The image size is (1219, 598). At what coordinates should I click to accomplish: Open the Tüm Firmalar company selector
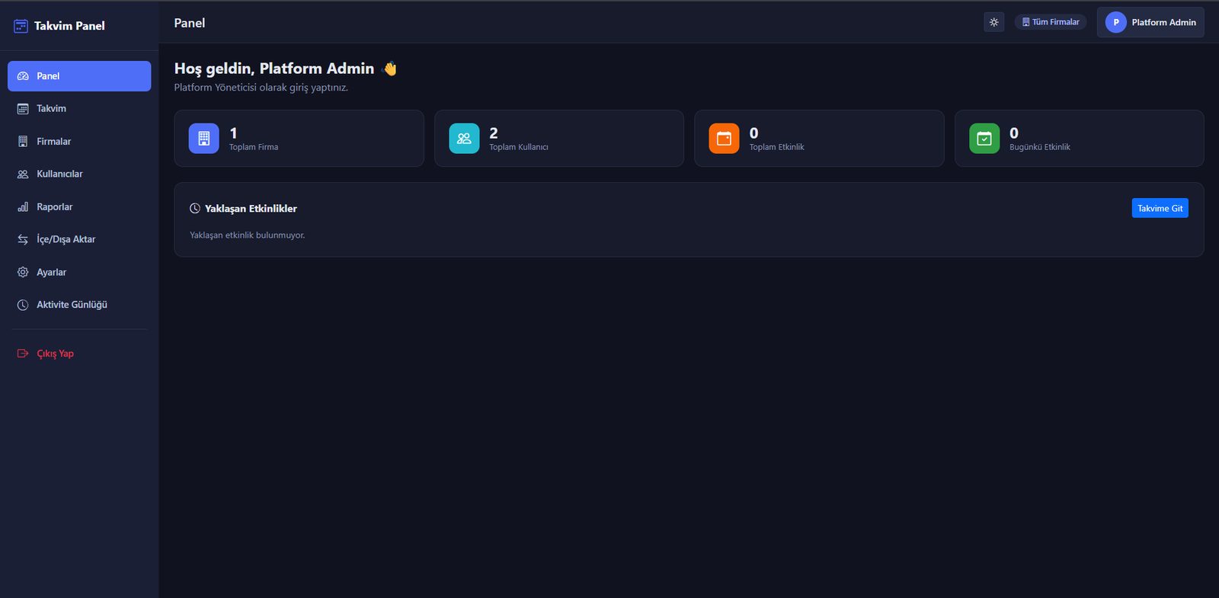pos(1051,22)
